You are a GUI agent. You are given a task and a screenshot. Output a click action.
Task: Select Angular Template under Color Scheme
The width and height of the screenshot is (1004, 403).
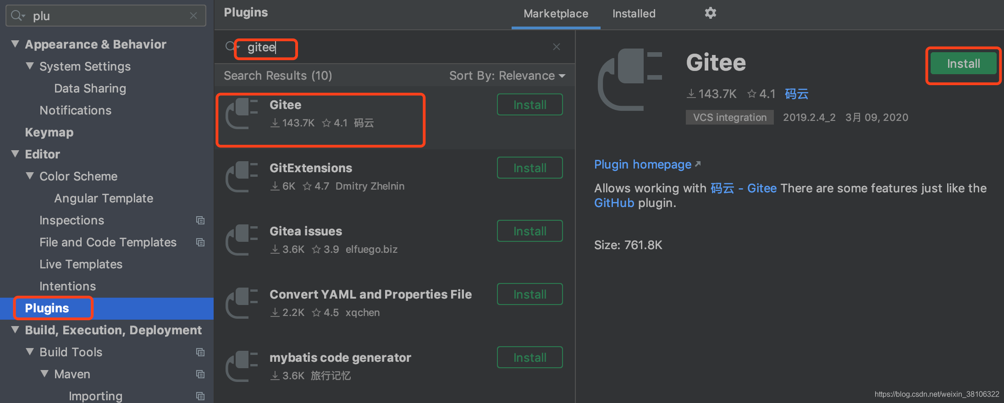104,198
